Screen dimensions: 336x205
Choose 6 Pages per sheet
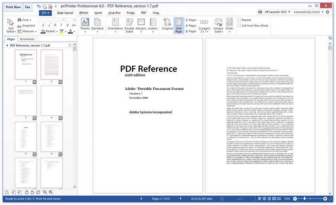[191, 31]
